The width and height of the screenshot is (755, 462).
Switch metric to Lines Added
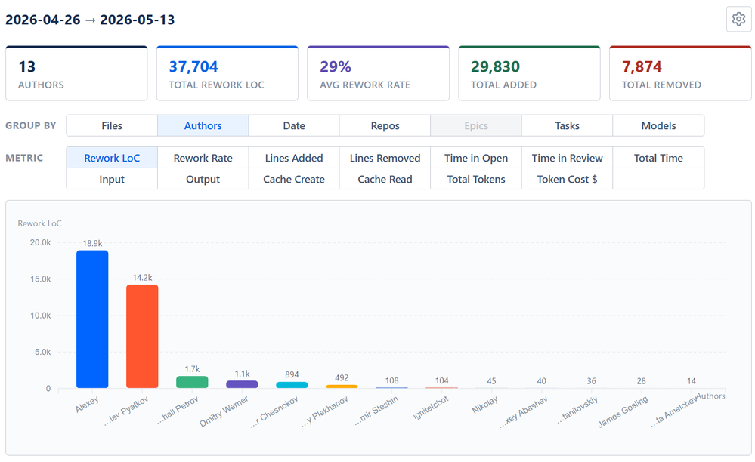(x=294, y=158)
